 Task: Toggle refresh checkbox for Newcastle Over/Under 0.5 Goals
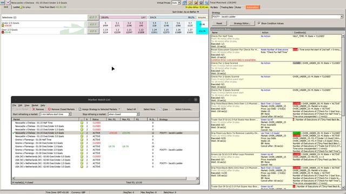tap(82, 126)
